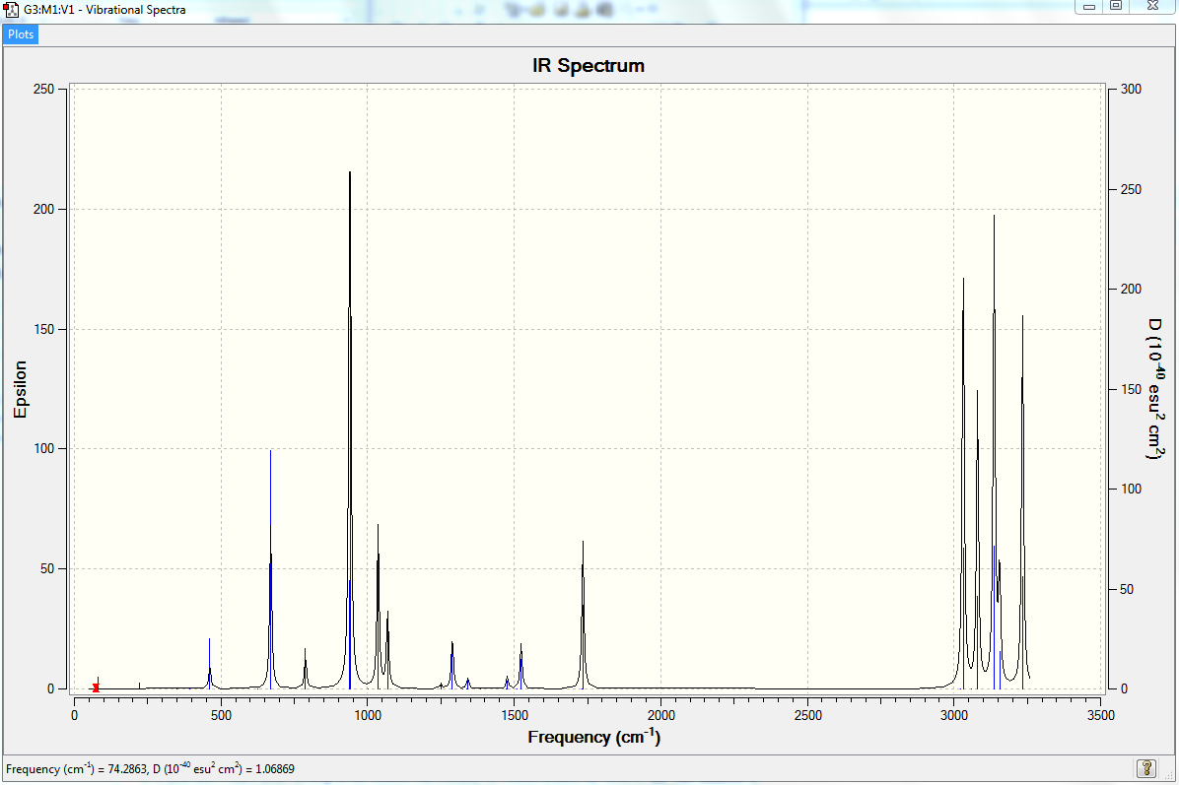Click the "IR Spectrum" plot title
This screenshot has height=785, width=1179.
588,65
